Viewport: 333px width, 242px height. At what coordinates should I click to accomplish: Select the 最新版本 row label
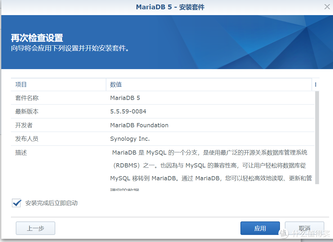click(x=27, y=112)
